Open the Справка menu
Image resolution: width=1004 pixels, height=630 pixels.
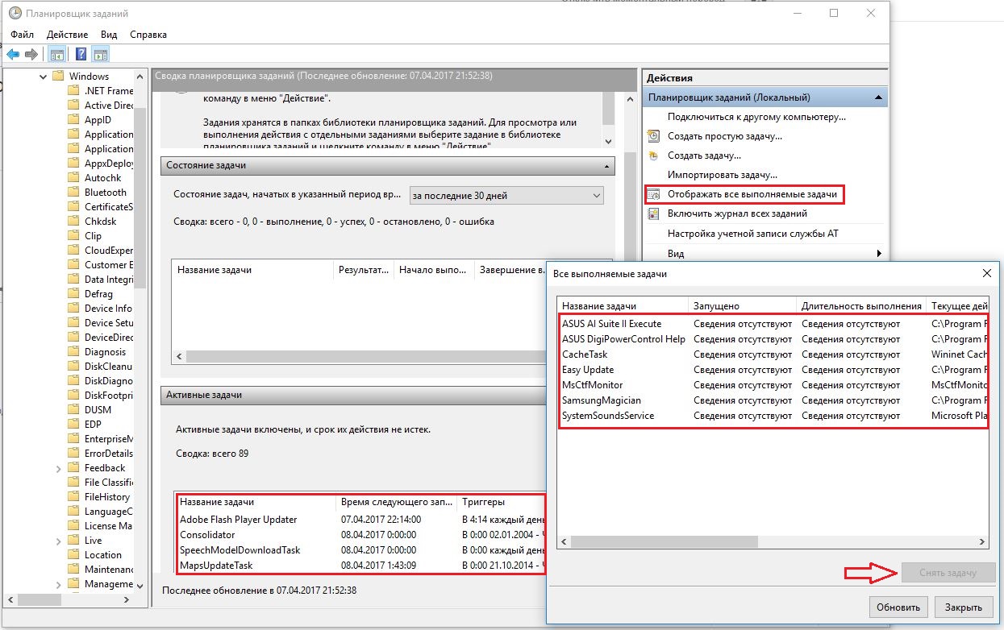coord(148,35)
